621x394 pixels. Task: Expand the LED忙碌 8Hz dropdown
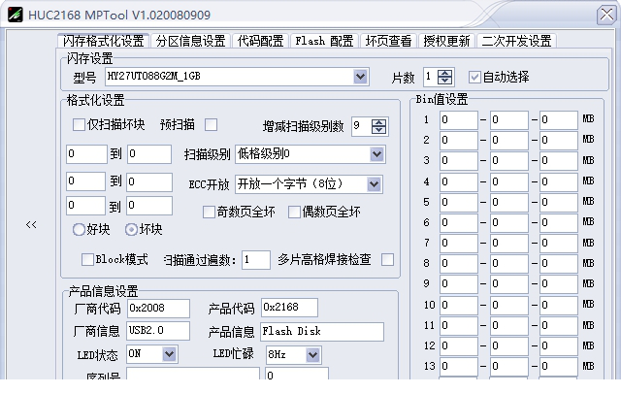(x=312, y=354)
